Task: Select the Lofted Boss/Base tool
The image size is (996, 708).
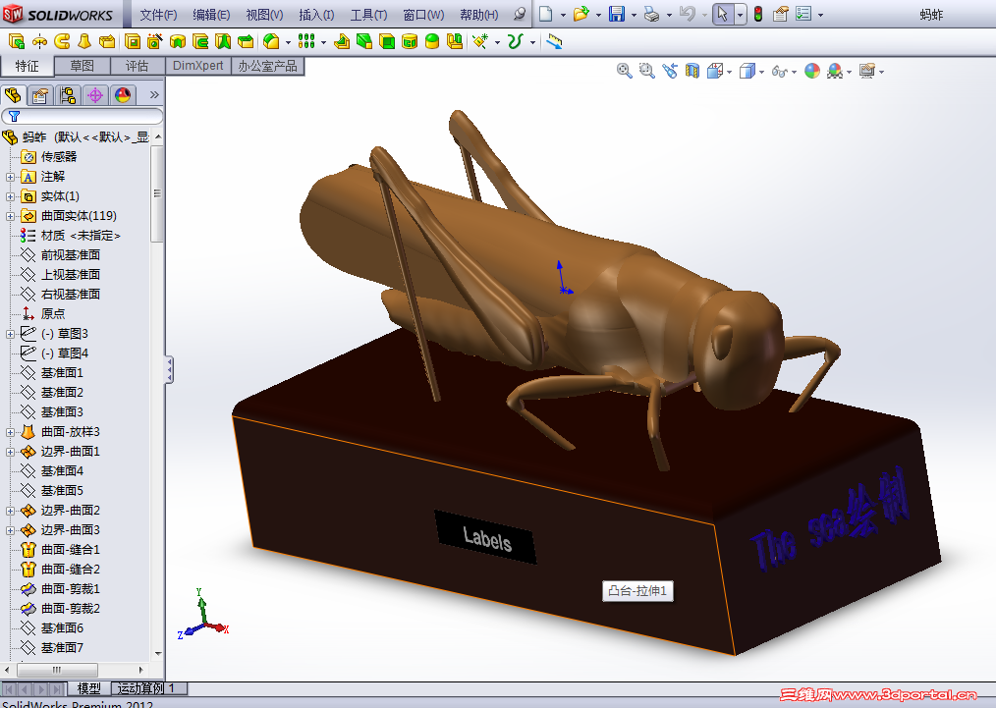Action: click(x=83, y=42)
